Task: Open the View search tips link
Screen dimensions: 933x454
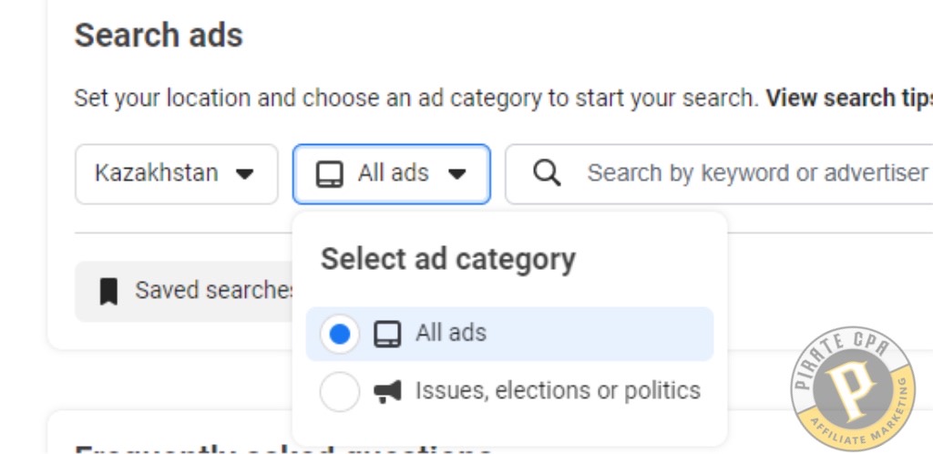Action: coord(849,98)
